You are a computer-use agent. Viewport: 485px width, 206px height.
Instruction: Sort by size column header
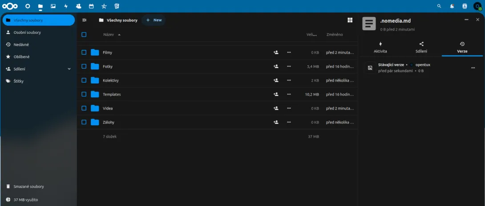tap(312, 35)
